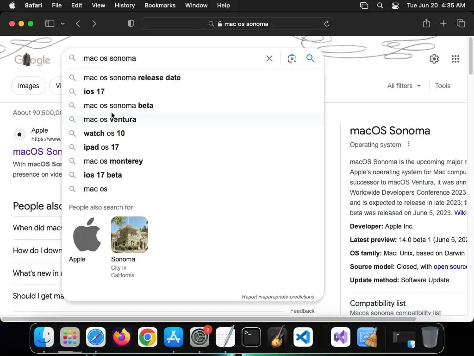Open the History menu
This screenshot has width=474, height=356.
(x=125, y=6)
